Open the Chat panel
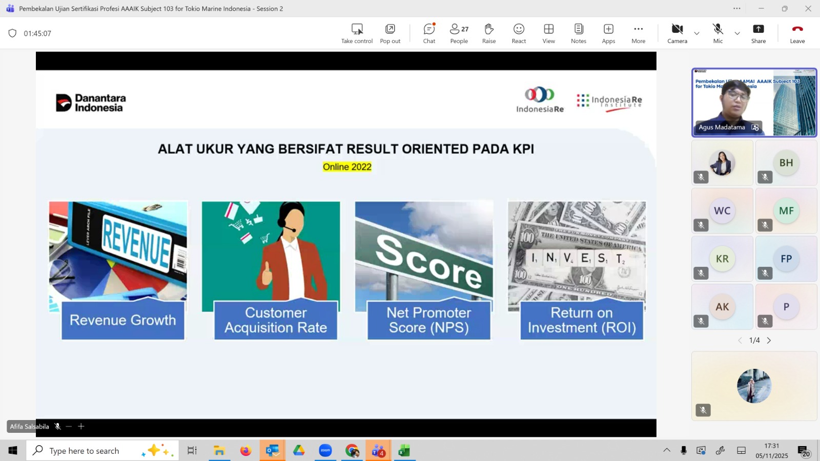Screen dimensions: 820x461 click(x=429, y=33)
